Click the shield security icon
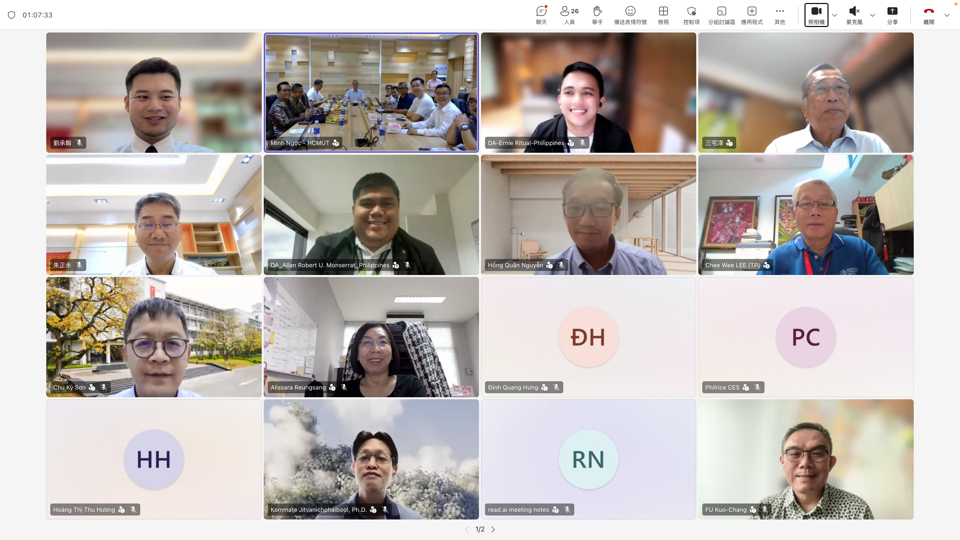 pos(11,15)
